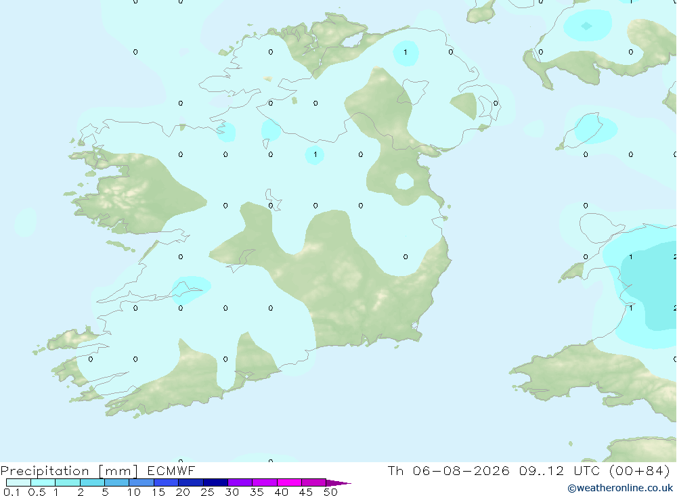The image size is (677, 496).
Task: Pick the navy legend swatch between 25 and 30
Action: point(215,482)
